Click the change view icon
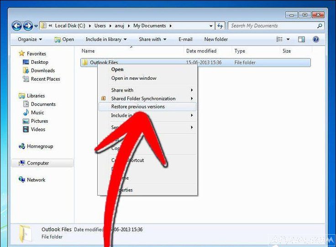This screenshot has height=247, width=336. [279, 39]
